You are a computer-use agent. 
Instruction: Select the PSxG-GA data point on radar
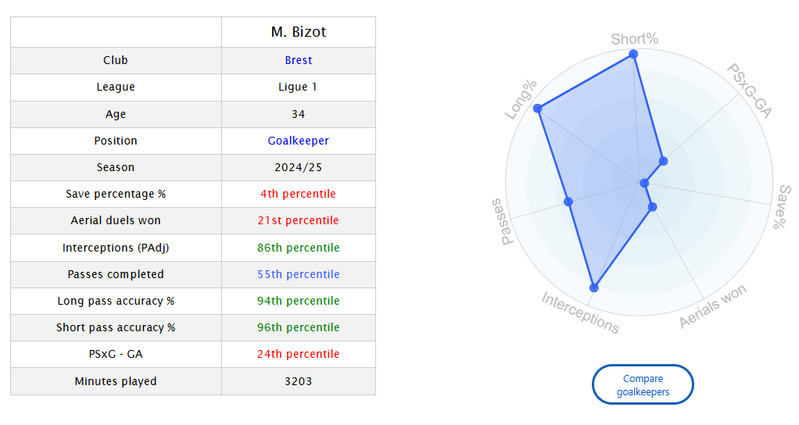click(663, 162)
